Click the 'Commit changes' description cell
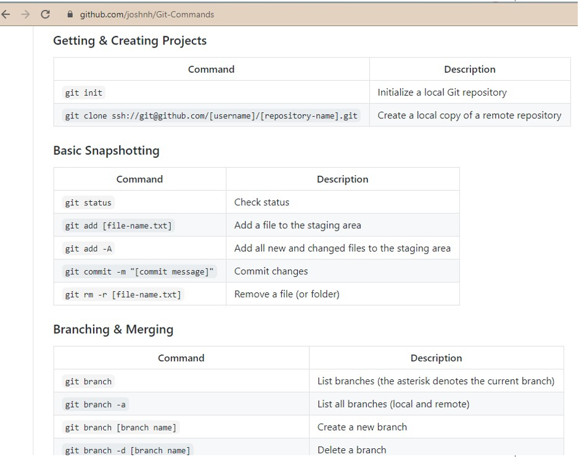Screen dimensions: 579x457 tap(271, 271)
